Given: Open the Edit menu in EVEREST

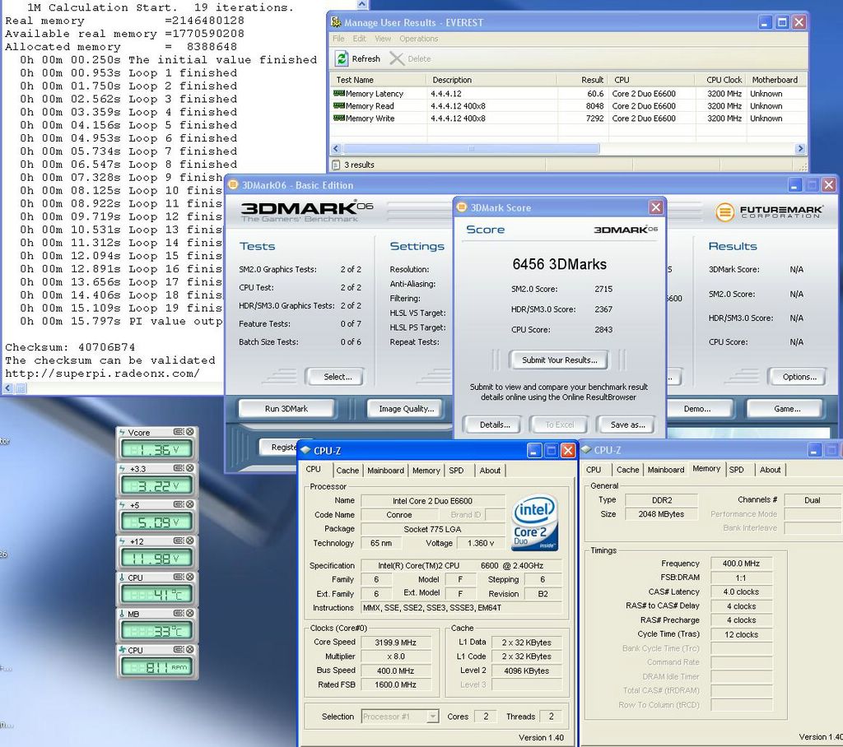Looking at the screenshot, I should point(359,39).
